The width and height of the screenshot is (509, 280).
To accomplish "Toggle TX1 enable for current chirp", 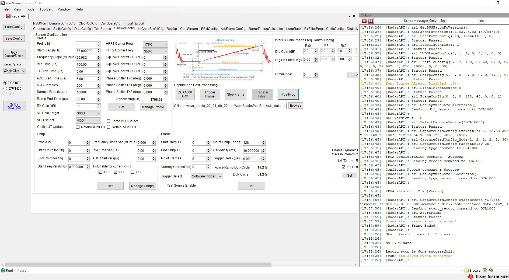I will point(116,172).
